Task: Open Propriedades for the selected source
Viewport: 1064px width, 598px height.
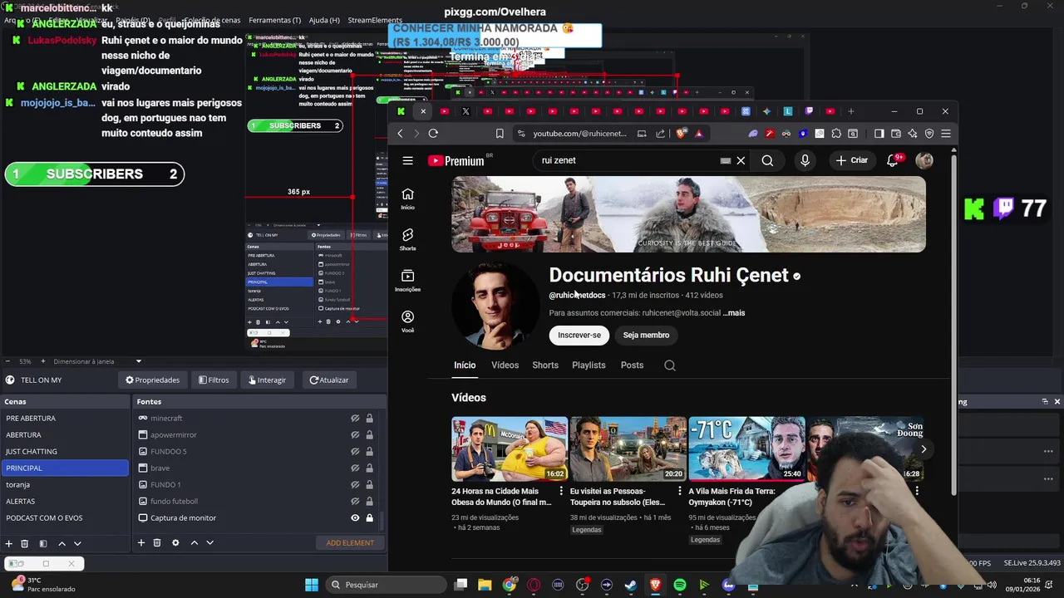Action: click(152, 380)
